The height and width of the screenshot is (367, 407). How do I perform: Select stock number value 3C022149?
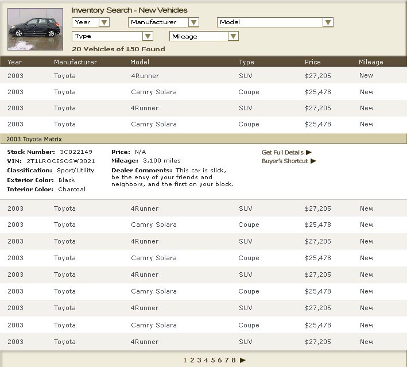click(76, 152)
